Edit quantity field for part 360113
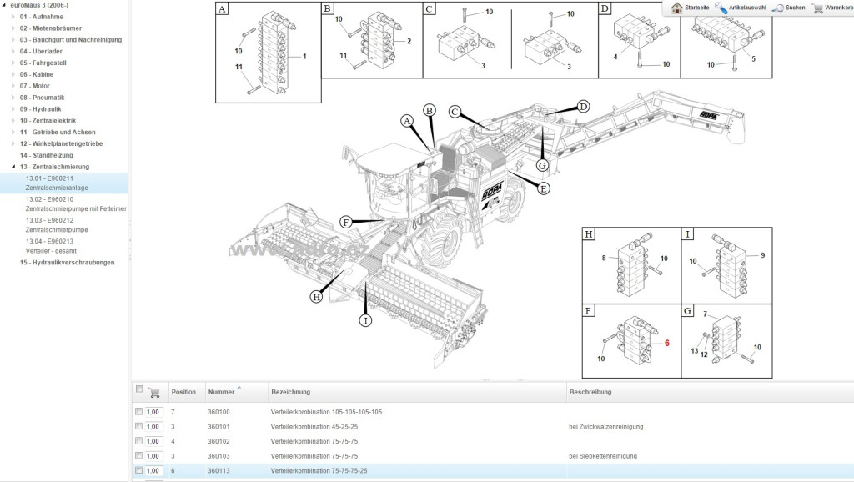Viewport: 854px width, 482px height. click(153, 471)
